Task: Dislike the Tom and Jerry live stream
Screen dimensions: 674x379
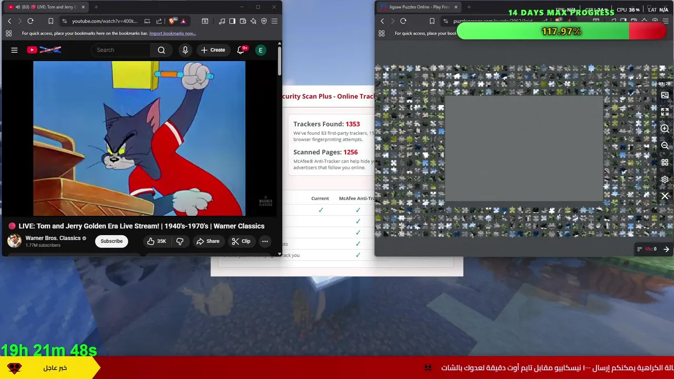Action: click(180, 241)
